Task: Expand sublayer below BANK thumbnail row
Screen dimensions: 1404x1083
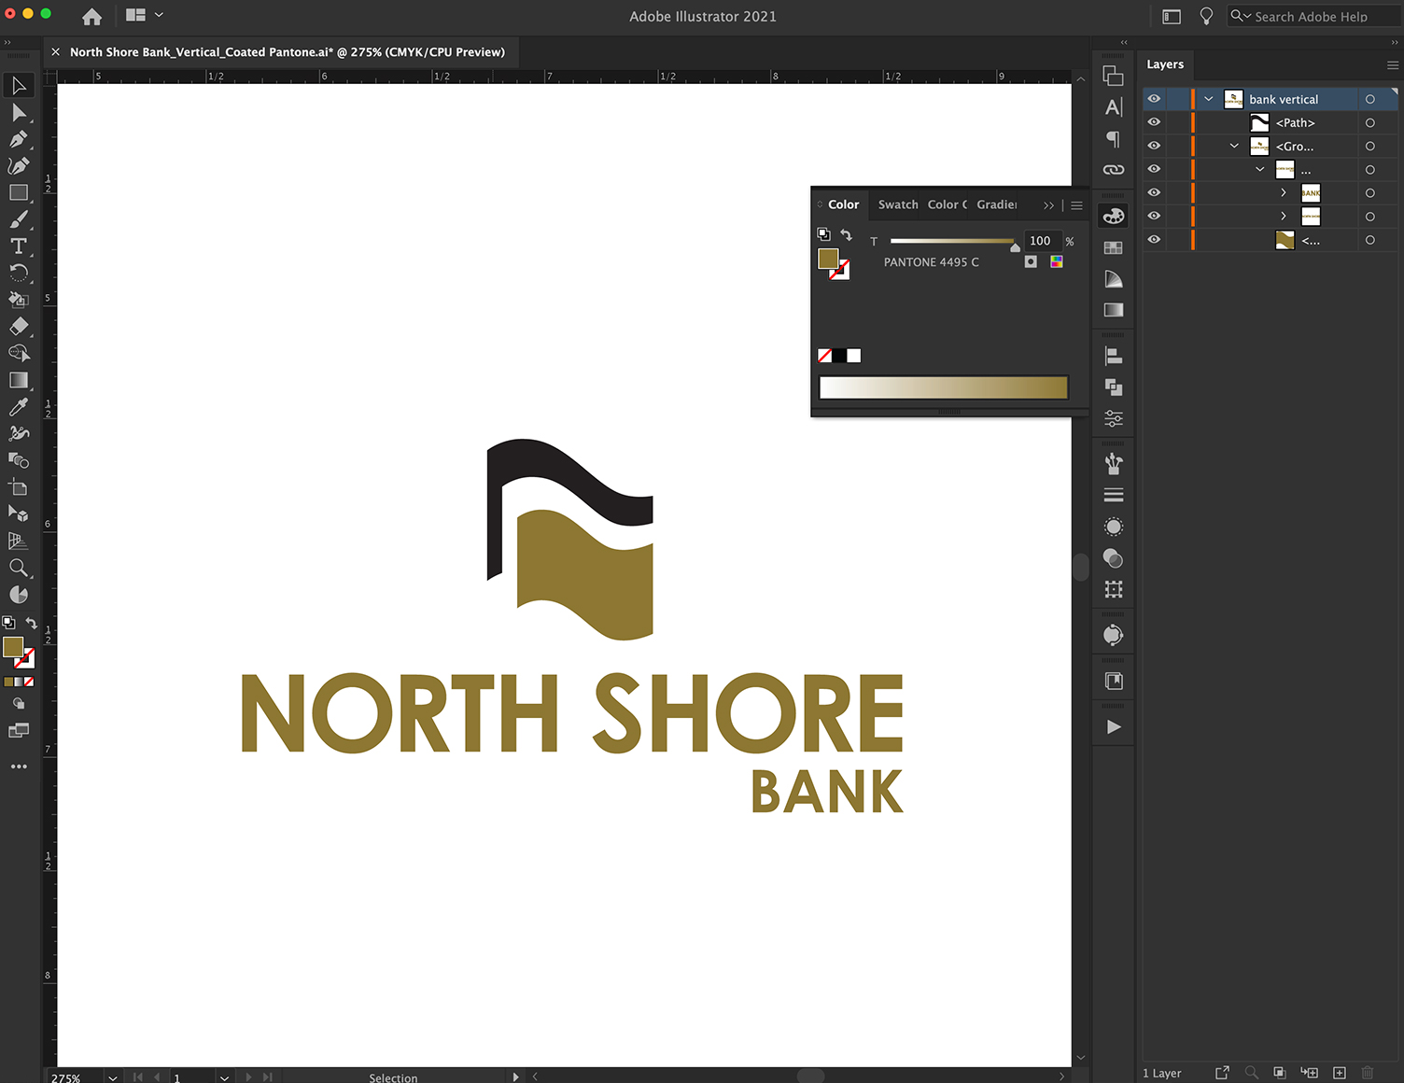Action: 1284,216
